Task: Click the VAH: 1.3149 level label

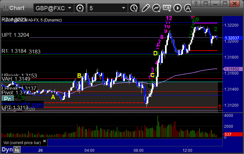Action: (16, 79)
